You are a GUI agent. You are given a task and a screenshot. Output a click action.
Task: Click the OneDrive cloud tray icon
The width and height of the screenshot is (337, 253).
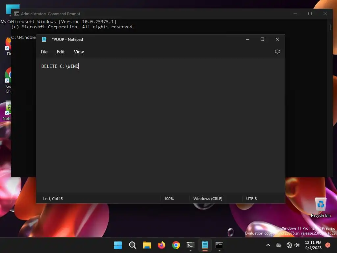(x=279, y=245)
